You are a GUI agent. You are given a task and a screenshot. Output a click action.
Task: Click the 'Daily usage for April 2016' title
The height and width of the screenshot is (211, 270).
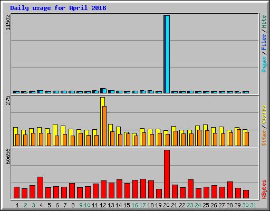(58, 8)
